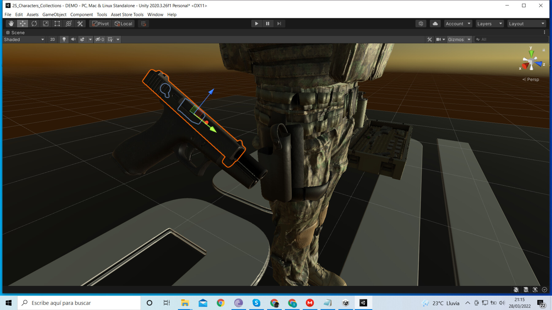Expand the grid options dropdown arrow
The image size is (552, 310).
click(x=118, y=39)
